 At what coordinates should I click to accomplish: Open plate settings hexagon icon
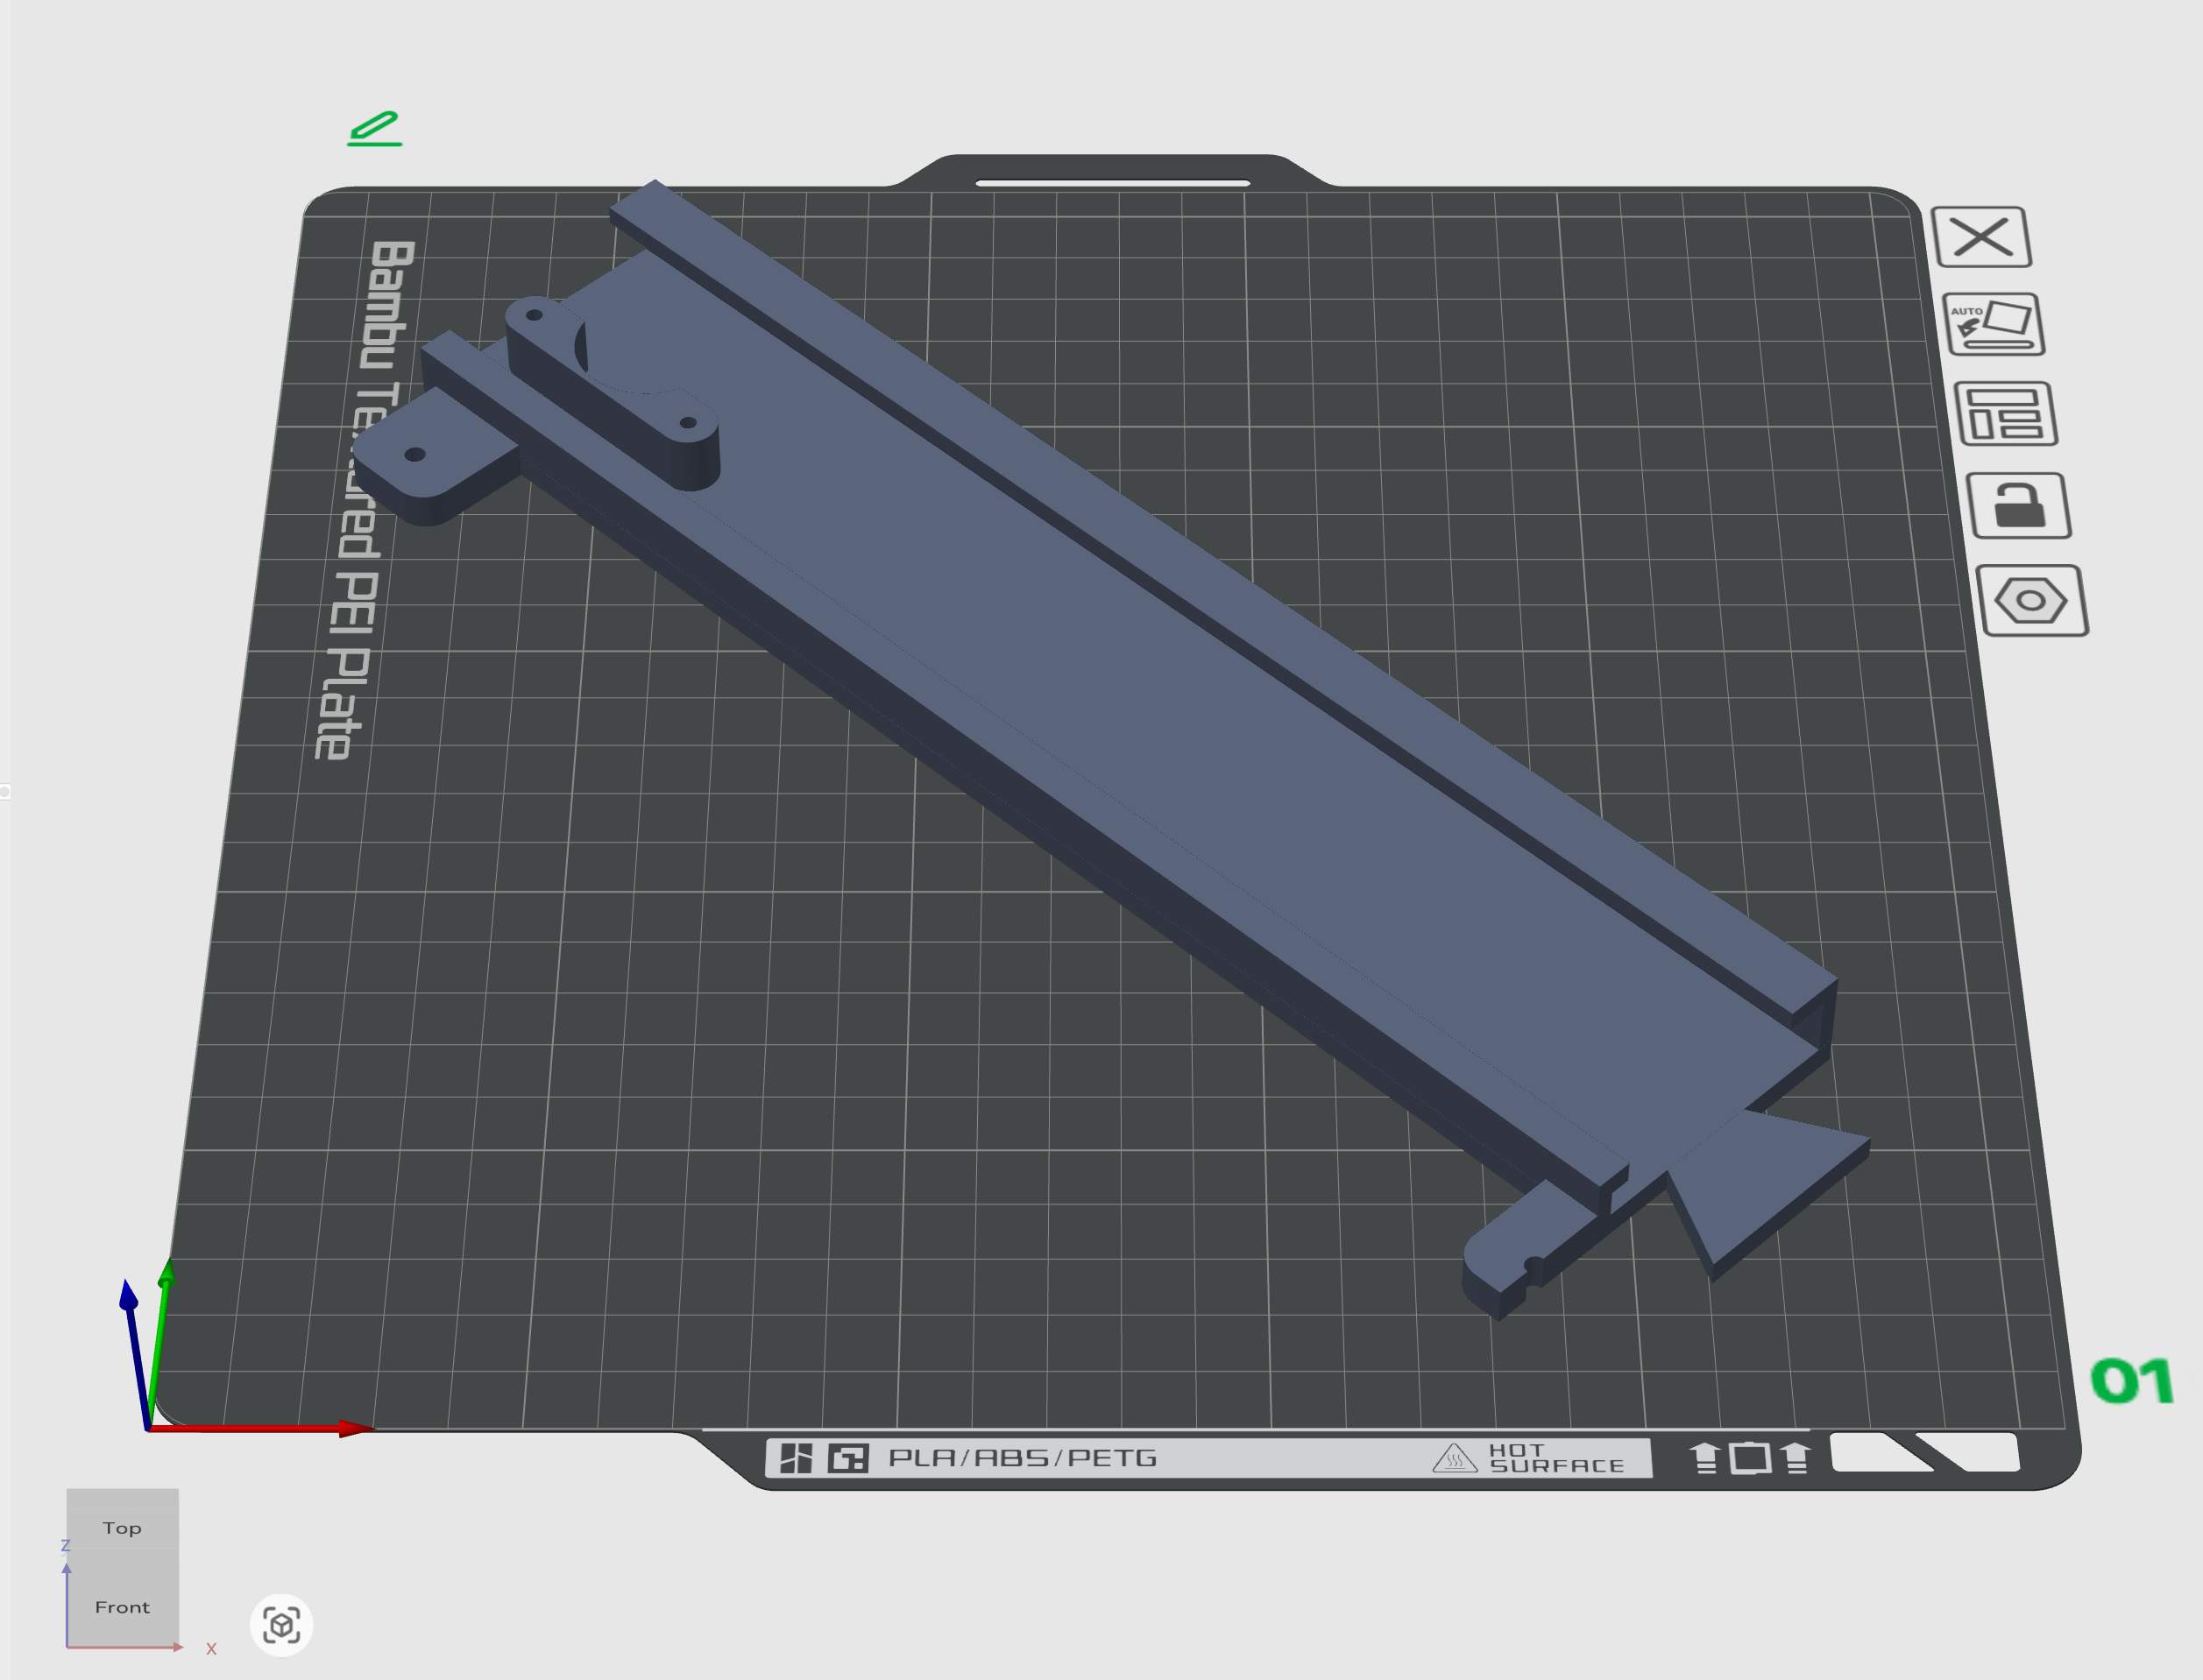tap(2031, 600)
